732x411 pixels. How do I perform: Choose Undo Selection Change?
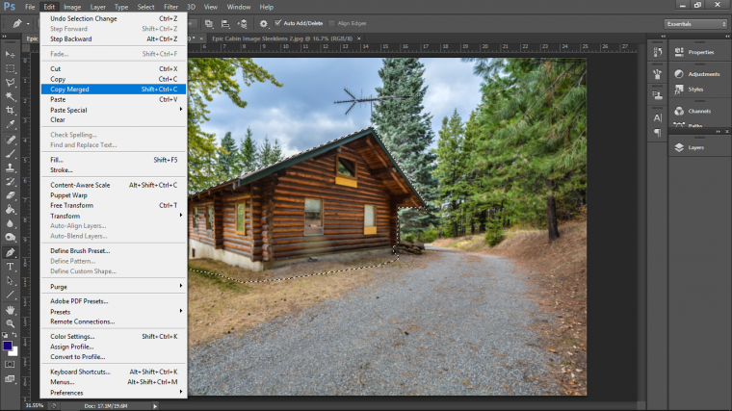click(x=114, y=18)
